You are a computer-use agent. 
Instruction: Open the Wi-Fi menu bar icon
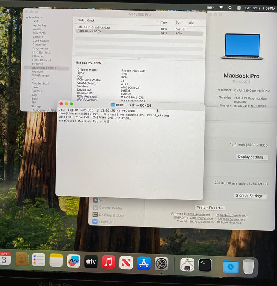(221, 7)
